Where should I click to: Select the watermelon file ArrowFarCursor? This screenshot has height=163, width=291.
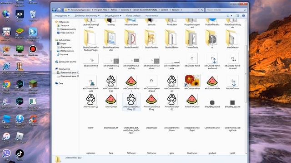(192, 101)
